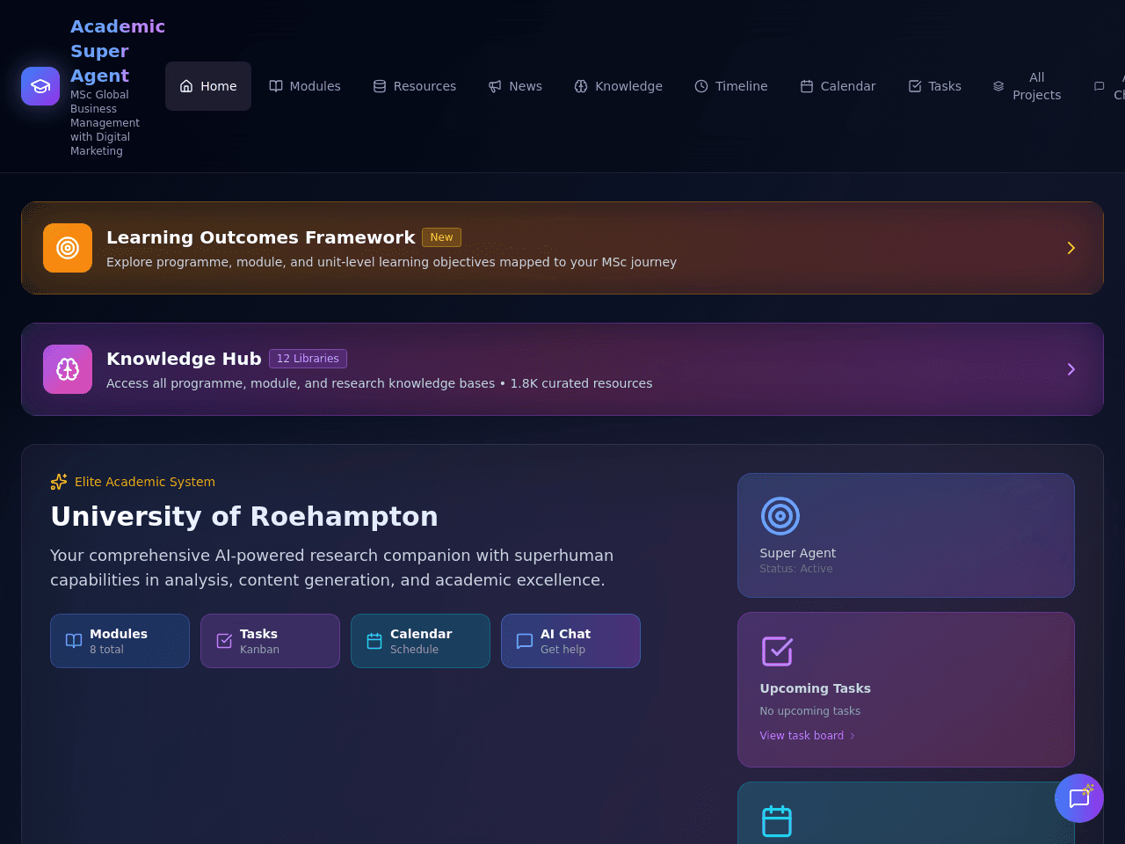Viewport: 1125px width, 844px height.
Task: Click the Status: Active text
Action: (796, 569)
